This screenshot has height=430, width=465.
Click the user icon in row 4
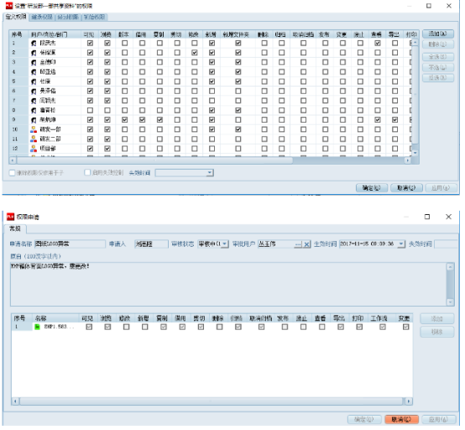[34, 72]
